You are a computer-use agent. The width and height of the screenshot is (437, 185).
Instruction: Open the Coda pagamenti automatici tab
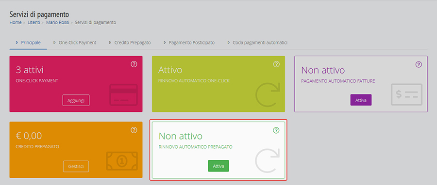(x=257, y=43)
